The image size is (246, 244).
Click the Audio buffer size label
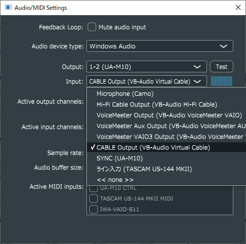(59, 168)
